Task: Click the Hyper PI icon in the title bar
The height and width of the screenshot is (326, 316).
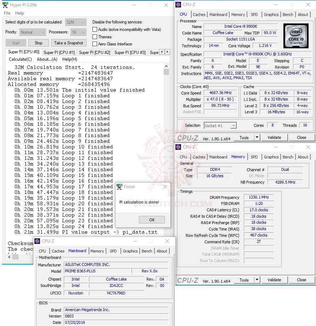Action: pyautogui.click(x=5, y=5)
